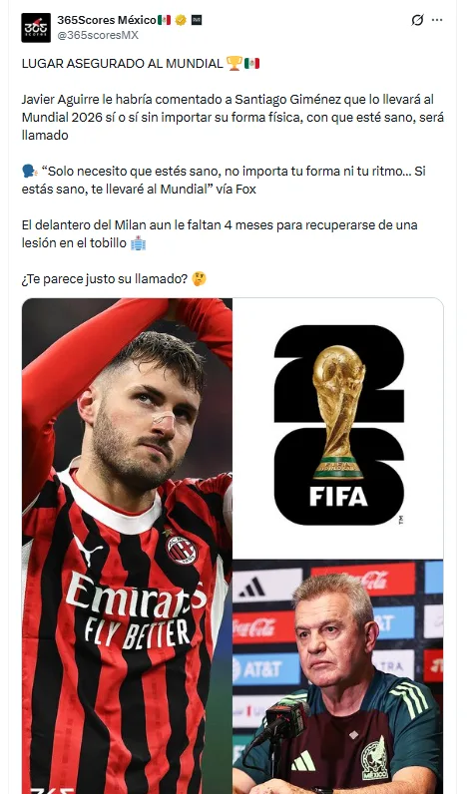The height and width of the screenshot is (794, 469).
Task: Click the gold verified badge
Action: pos(181,20)
